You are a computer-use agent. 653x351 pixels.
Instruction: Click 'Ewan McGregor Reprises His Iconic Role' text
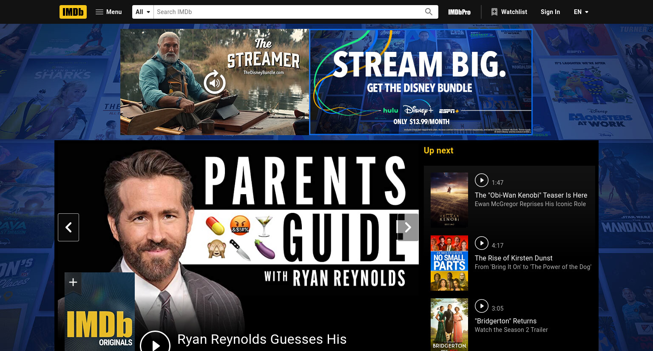click(x=530, y=204)
